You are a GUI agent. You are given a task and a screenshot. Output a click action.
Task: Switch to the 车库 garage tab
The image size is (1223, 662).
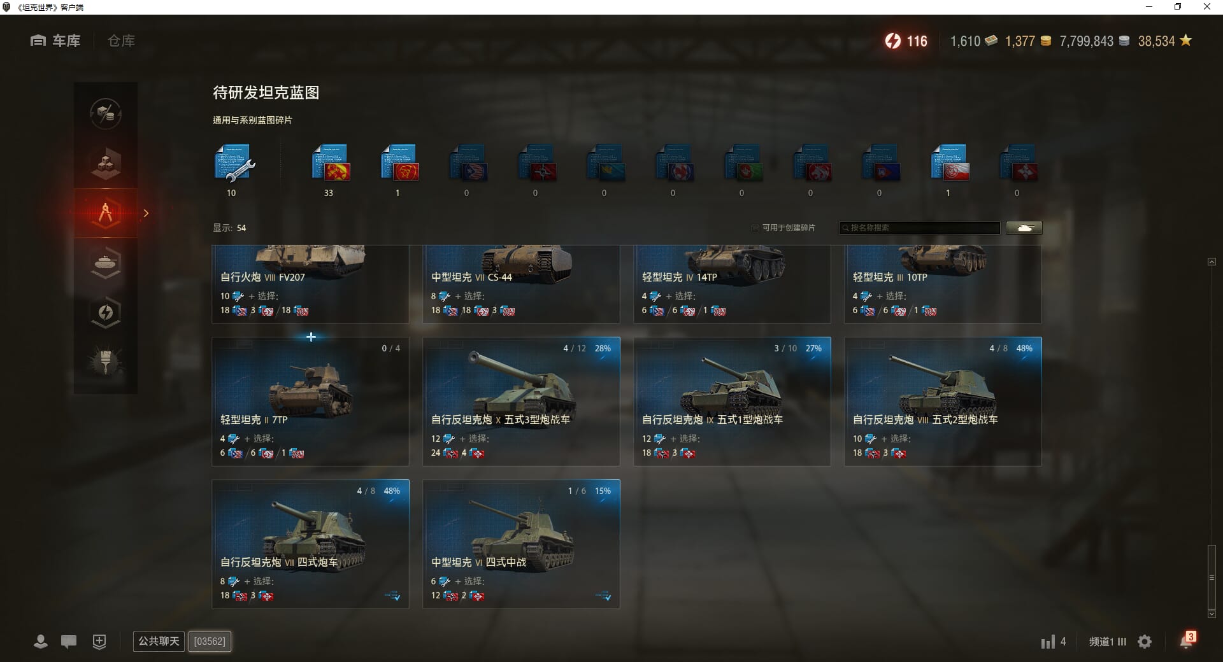[x=55, y=41]
